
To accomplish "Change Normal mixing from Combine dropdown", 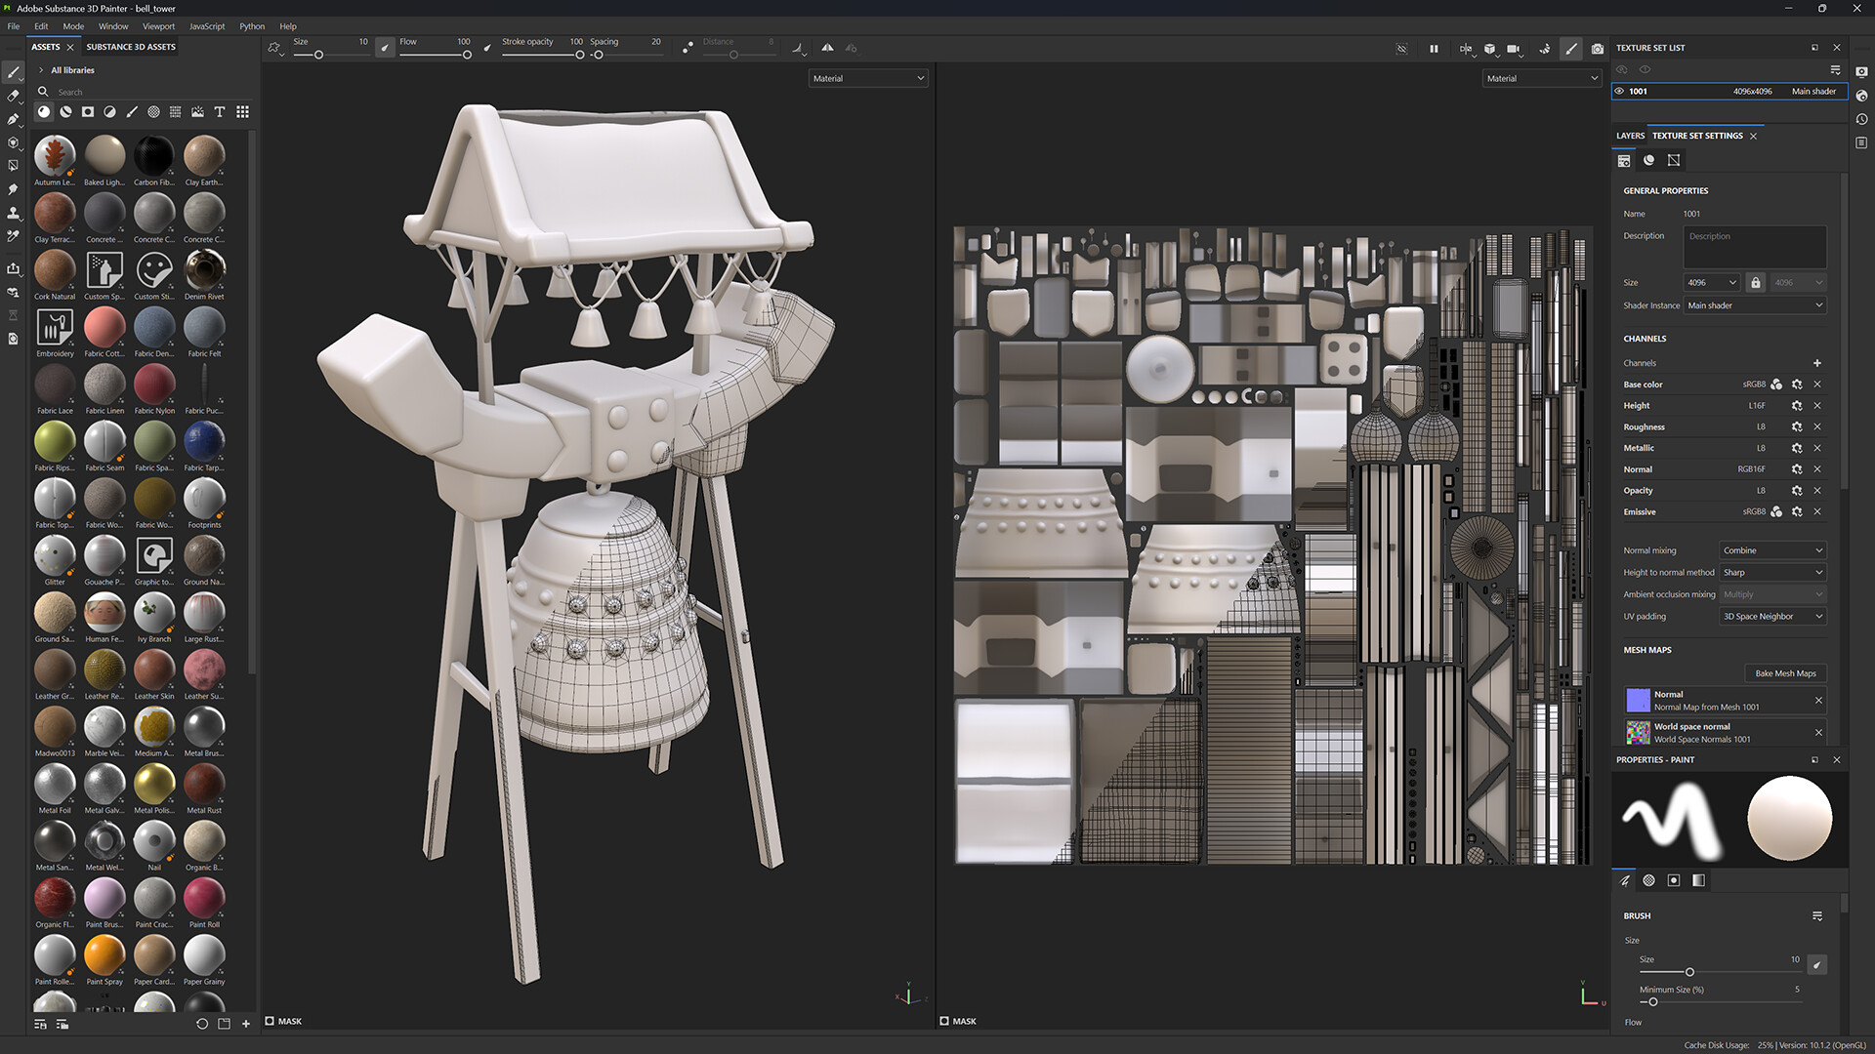I will (1771, 550).
